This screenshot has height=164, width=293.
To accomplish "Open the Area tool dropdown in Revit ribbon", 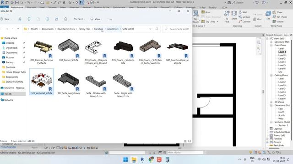I will click(212, 12).
